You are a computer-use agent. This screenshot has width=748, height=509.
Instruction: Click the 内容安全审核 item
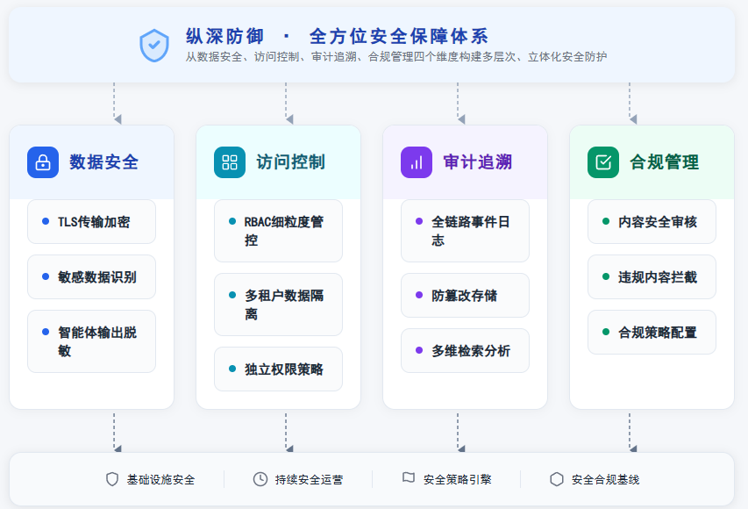coord(652,221)
